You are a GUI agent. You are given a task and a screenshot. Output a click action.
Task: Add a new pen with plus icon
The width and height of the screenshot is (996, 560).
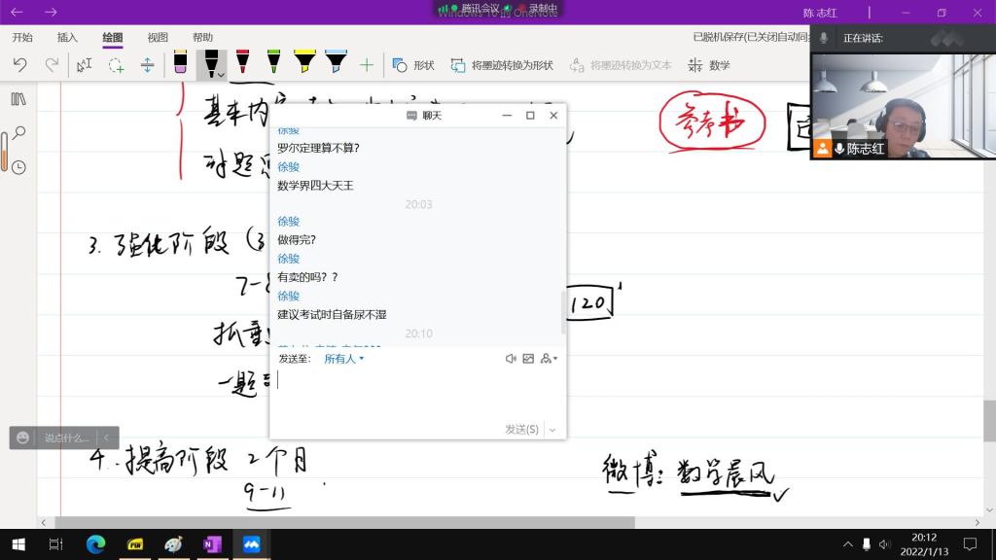[367, 65]
